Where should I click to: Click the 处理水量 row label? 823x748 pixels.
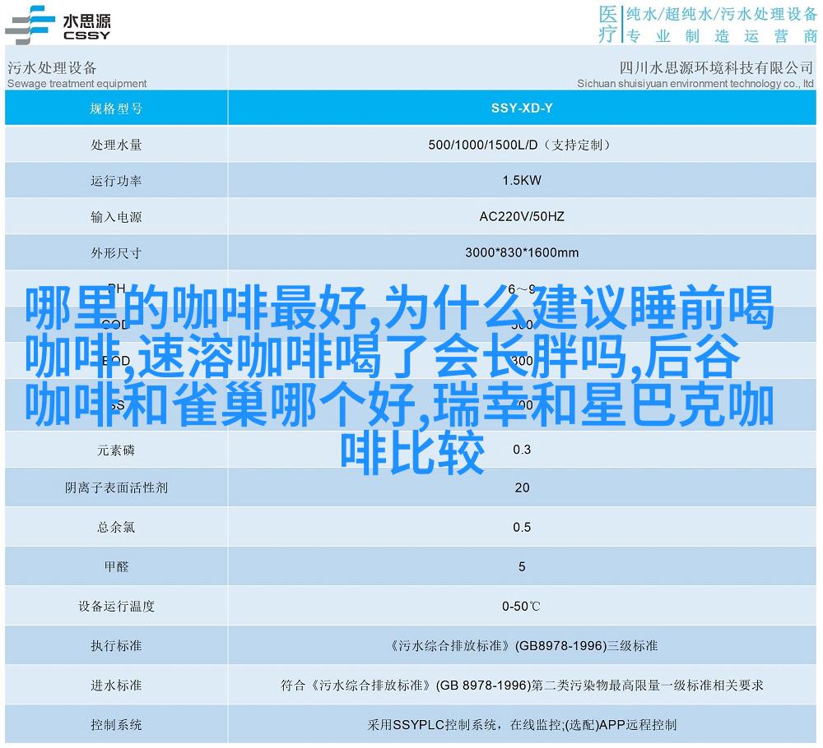click(116, 145)
